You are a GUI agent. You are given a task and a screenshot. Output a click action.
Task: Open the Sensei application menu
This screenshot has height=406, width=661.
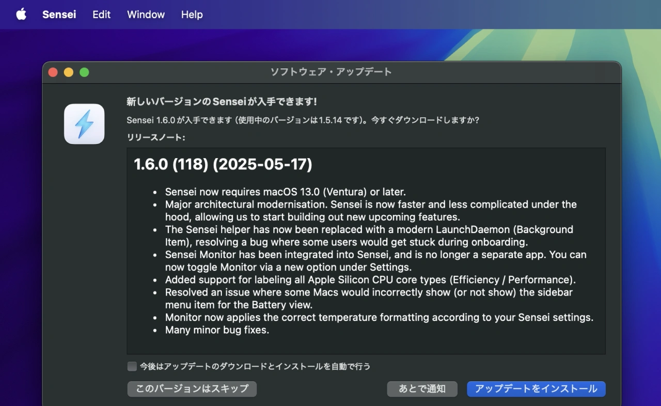coord(59,14)
